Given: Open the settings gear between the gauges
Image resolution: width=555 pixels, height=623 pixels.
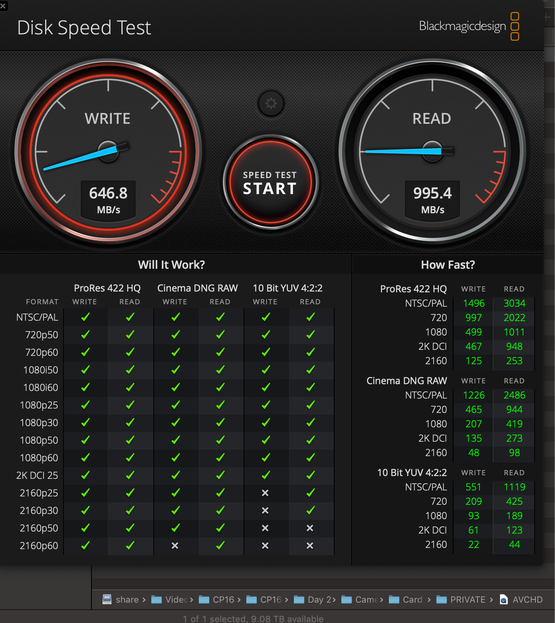Looking at the screenshot, I should [271, 103].
